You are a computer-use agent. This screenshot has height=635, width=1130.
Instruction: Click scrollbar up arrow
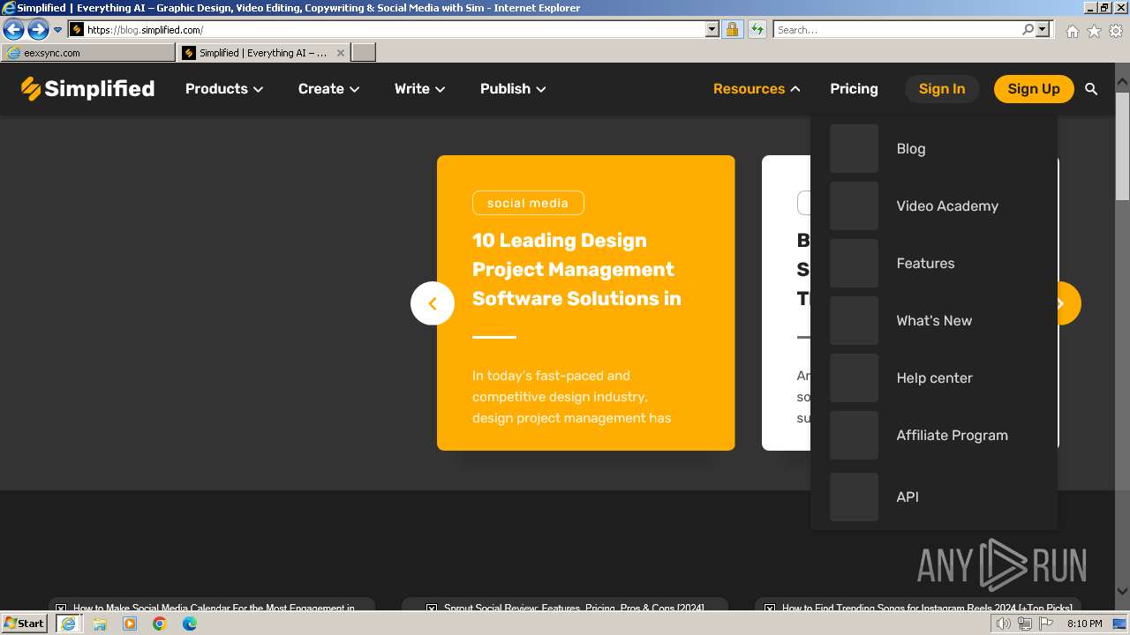(x=1122, y=83)
